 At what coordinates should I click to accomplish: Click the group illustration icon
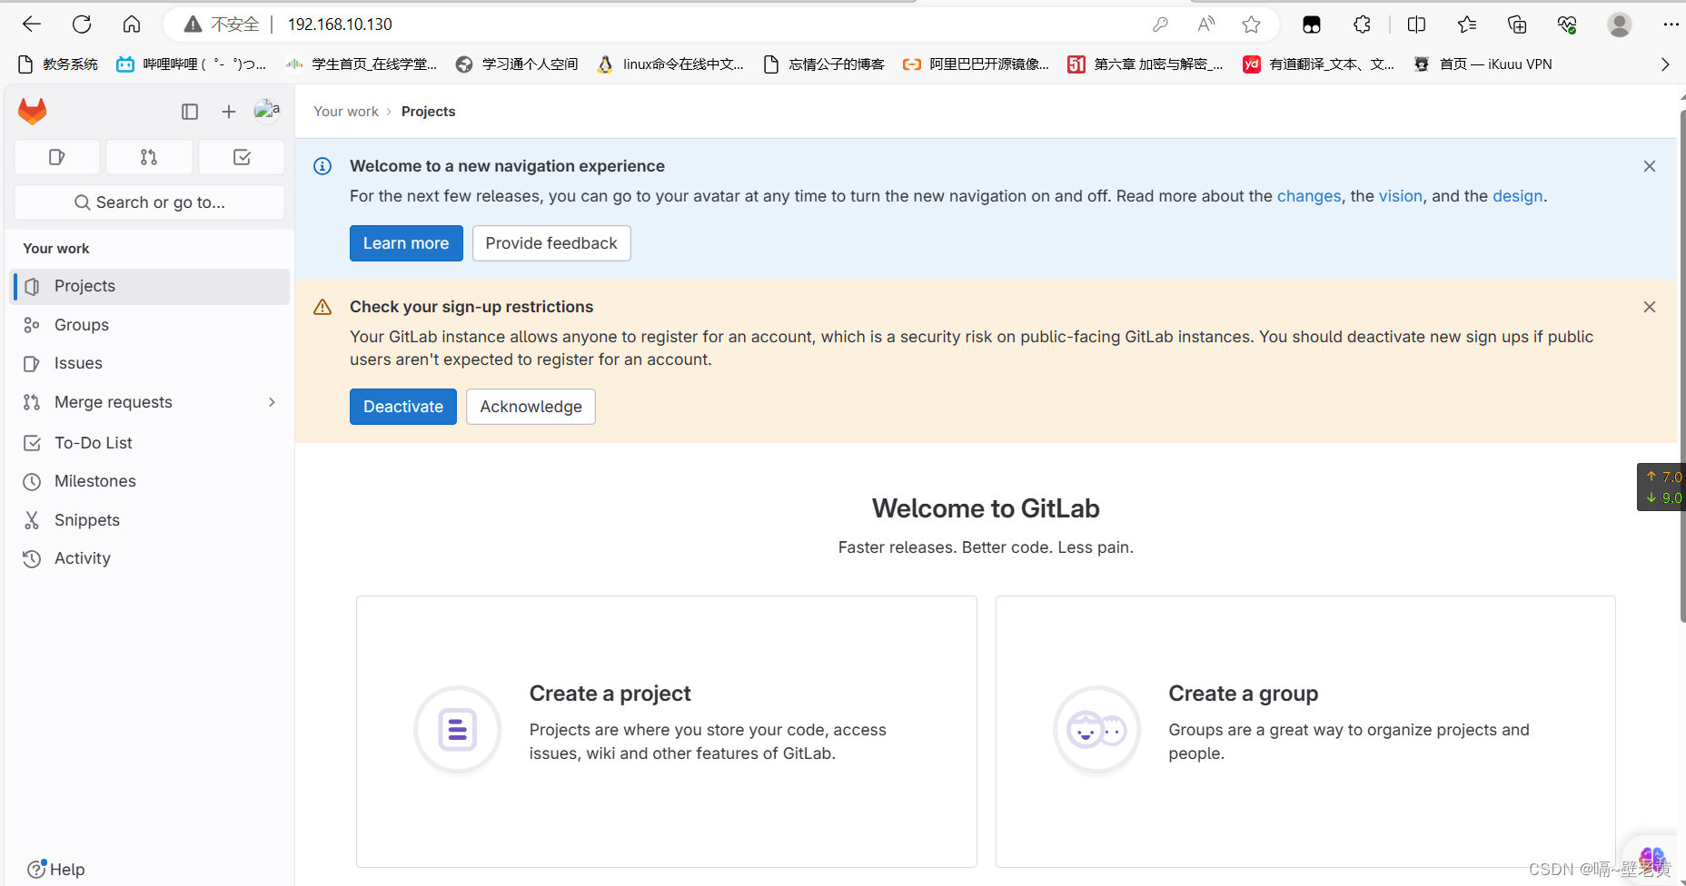click(x=1097, y=730)
